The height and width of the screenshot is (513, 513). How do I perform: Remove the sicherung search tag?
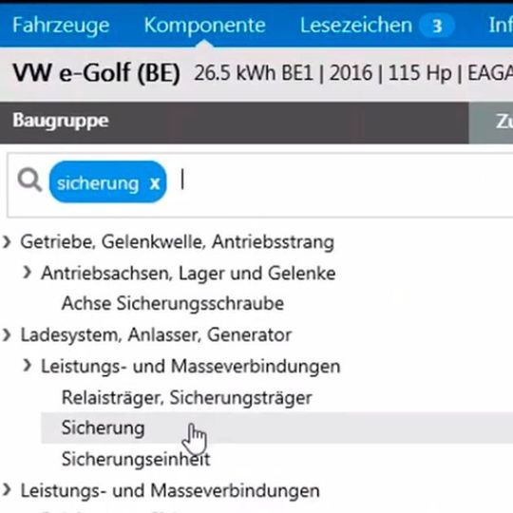155,183
